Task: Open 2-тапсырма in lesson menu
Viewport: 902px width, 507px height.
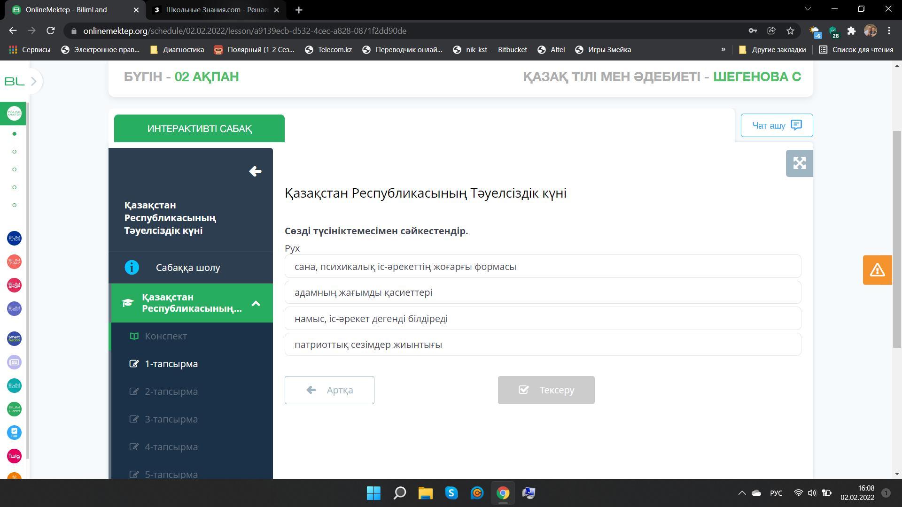Action: tap(171, 392)
